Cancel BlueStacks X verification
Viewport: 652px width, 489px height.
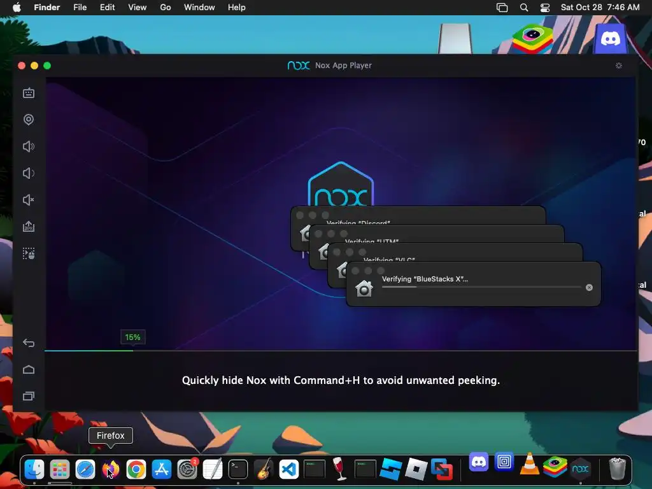tap(589, 287)
